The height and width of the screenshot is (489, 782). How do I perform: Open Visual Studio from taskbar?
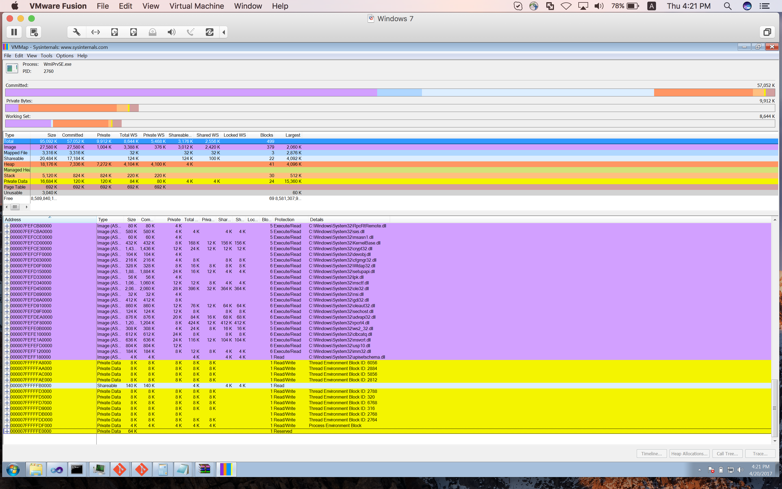(x=56, y=469)
